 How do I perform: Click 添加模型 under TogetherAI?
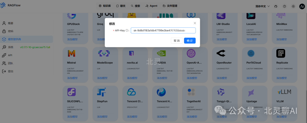click(x=192, y=116)
